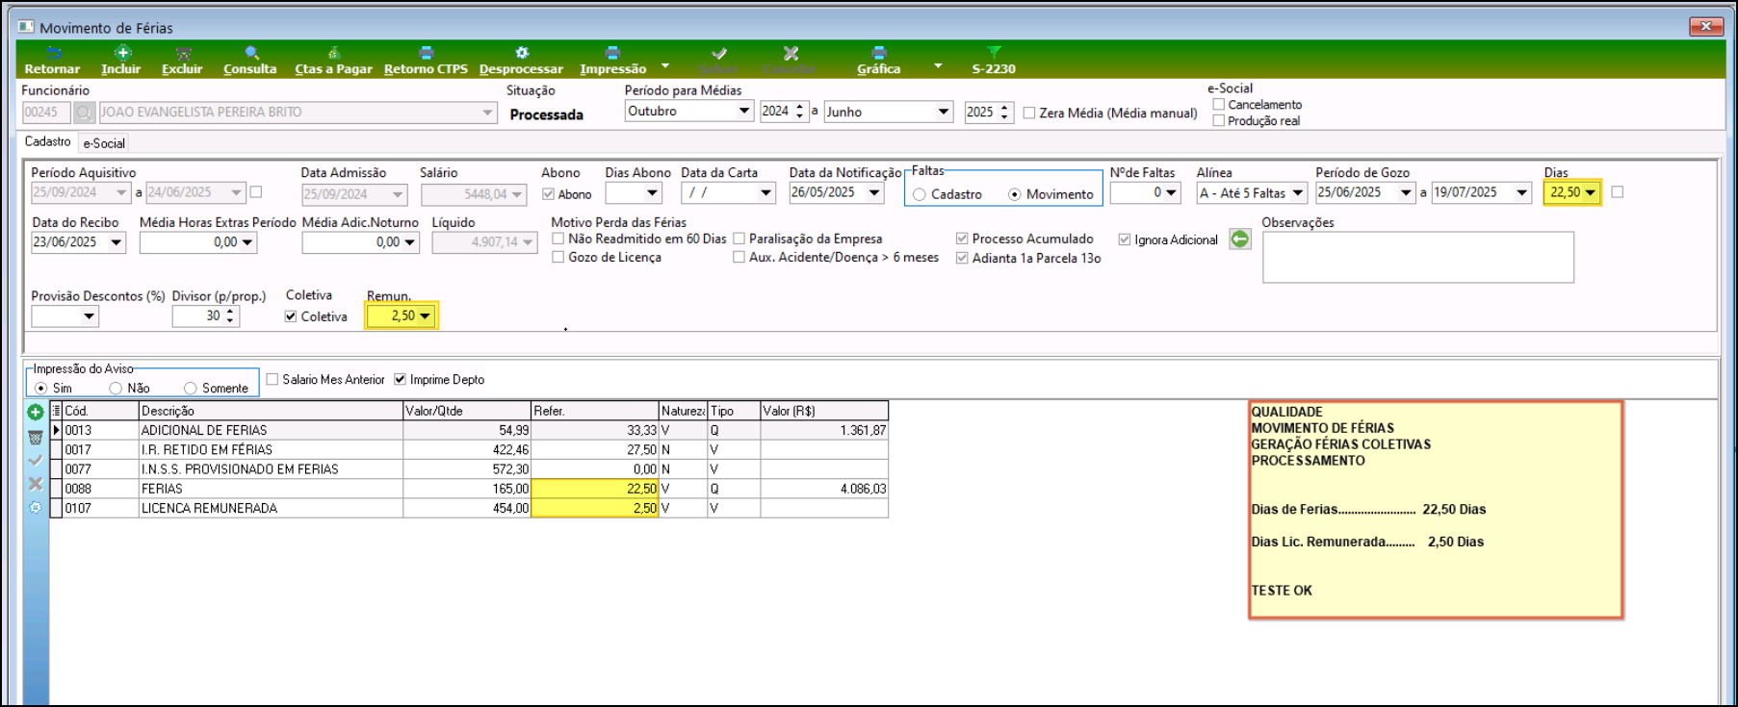Click the S-2230 funnel button

(x=994, y=61)
